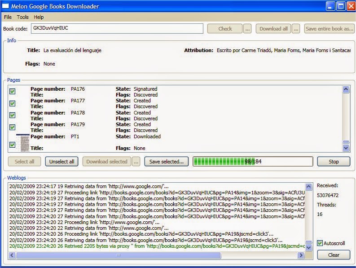Screen dimensions: 356x268
Task: Click the Weblogs vertical scroll up arrow
Action: tap(308, 187)
